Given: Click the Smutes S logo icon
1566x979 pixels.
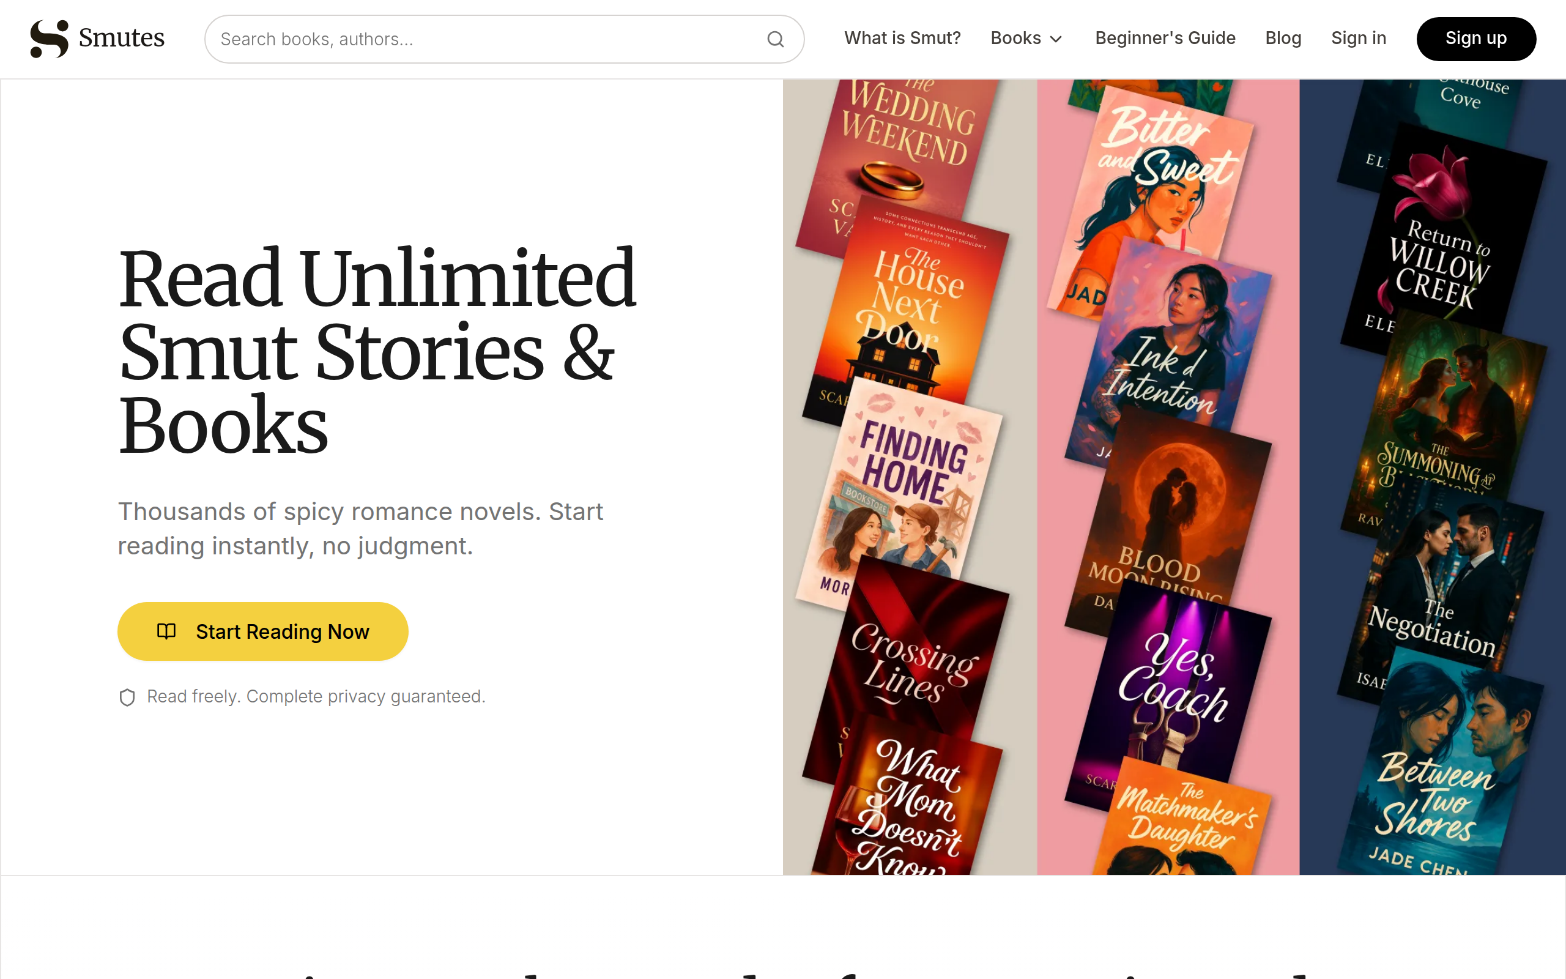Looking at the screenshot, I should 49,39.
